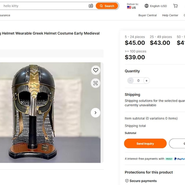
Task: Click the Send Inquiry button
Action: (x=145, y=143)
